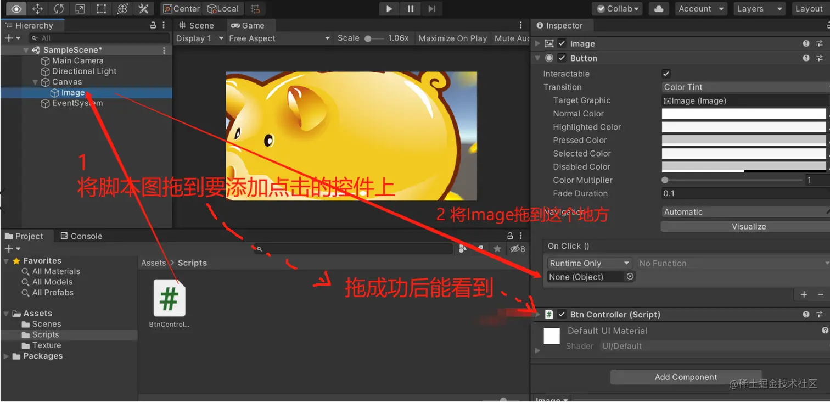The image size is (830, 402).
Task: Click the Step frame button
Action: (432, 9)
